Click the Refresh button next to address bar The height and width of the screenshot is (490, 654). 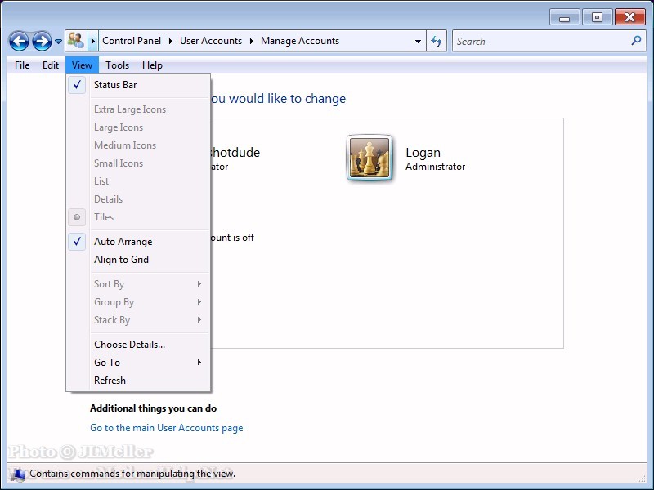[x=437, y=42]
